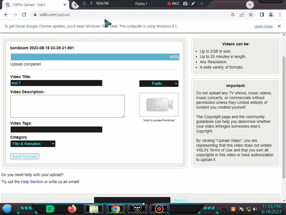Click the taskbar clock 11:55 PM

(x=271, y=206)
